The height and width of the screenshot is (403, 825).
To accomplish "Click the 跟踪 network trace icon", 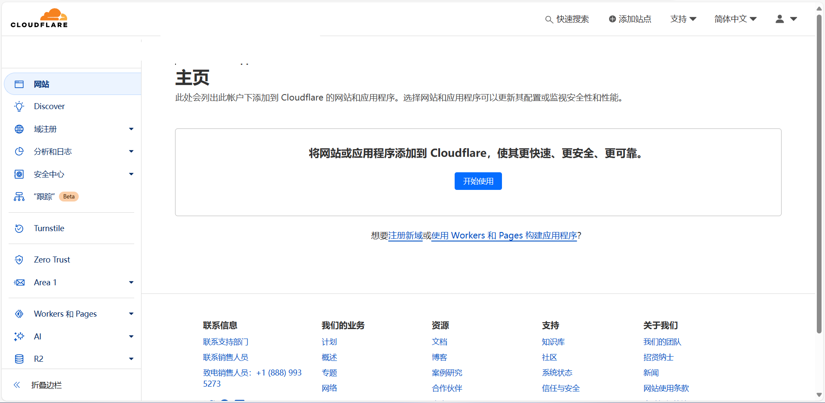I will coord(19,197).
